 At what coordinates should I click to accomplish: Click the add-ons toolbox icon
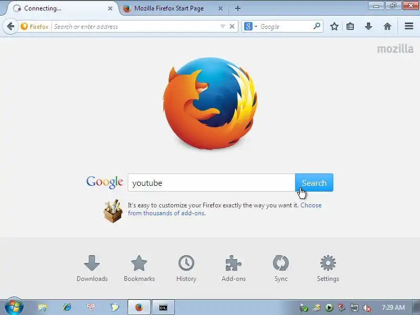113,211
